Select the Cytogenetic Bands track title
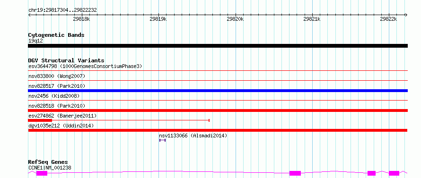 pos(56,35)
